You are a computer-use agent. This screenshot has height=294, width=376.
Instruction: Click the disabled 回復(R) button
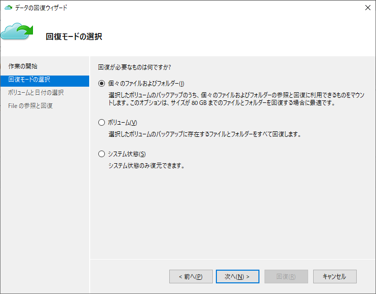click(x=286, y=276)
